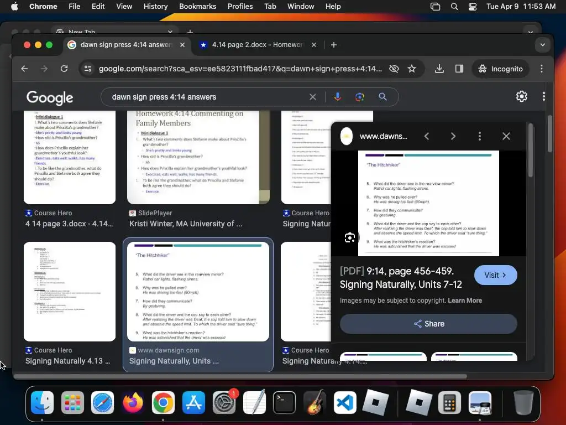The width and height of the screenshot is (566, 425).
Task: Open Chrome downloads icon
Action: (439, 69)
